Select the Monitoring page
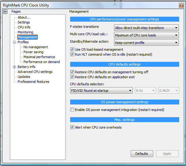This screenshot has width=186, height=166. click(x=25, y=32)
